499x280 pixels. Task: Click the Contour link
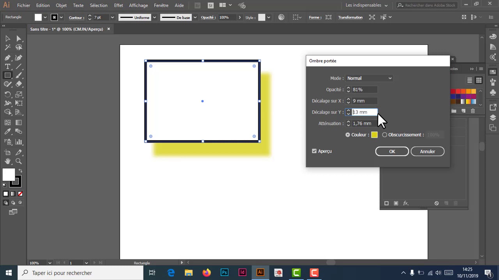76,17
